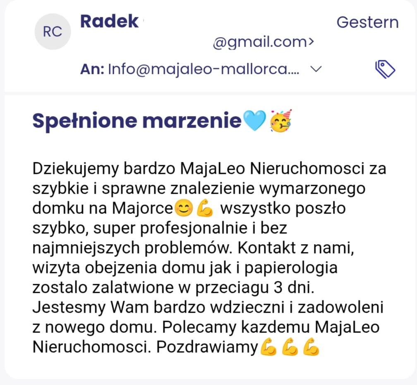Viewport: 417px width, 385px height.
Task: Click "Pozdrawiamy" at the message end
Action: [x=207, y=348]
